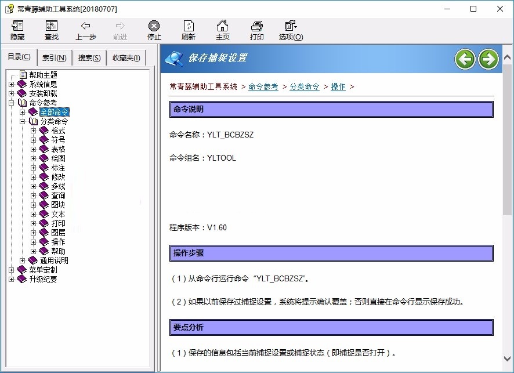The image size is (514, 373).
Task: Click the 操作步骤 section header
Action: (331, 253)
